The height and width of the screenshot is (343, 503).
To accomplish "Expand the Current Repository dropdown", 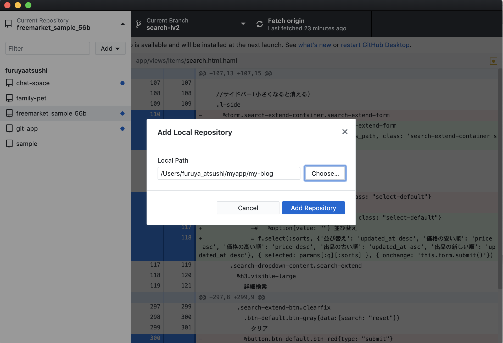I will click(x=65, y=24).
